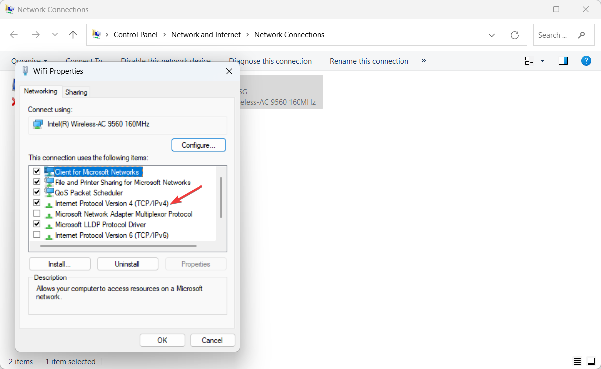The image size is (601, 369).
Task: Click the LLDP Protocol Driver icon
Action: pos(49,225)
